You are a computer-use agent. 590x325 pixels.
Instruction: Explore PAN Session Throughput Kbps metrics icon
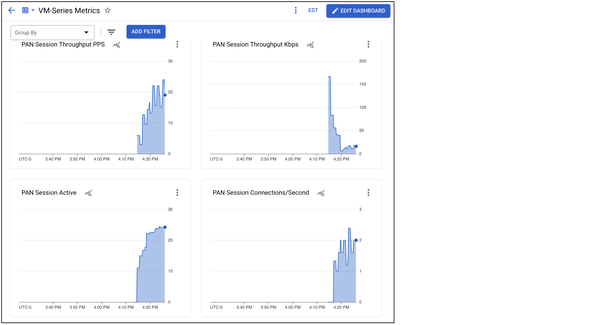pos(310,45)
